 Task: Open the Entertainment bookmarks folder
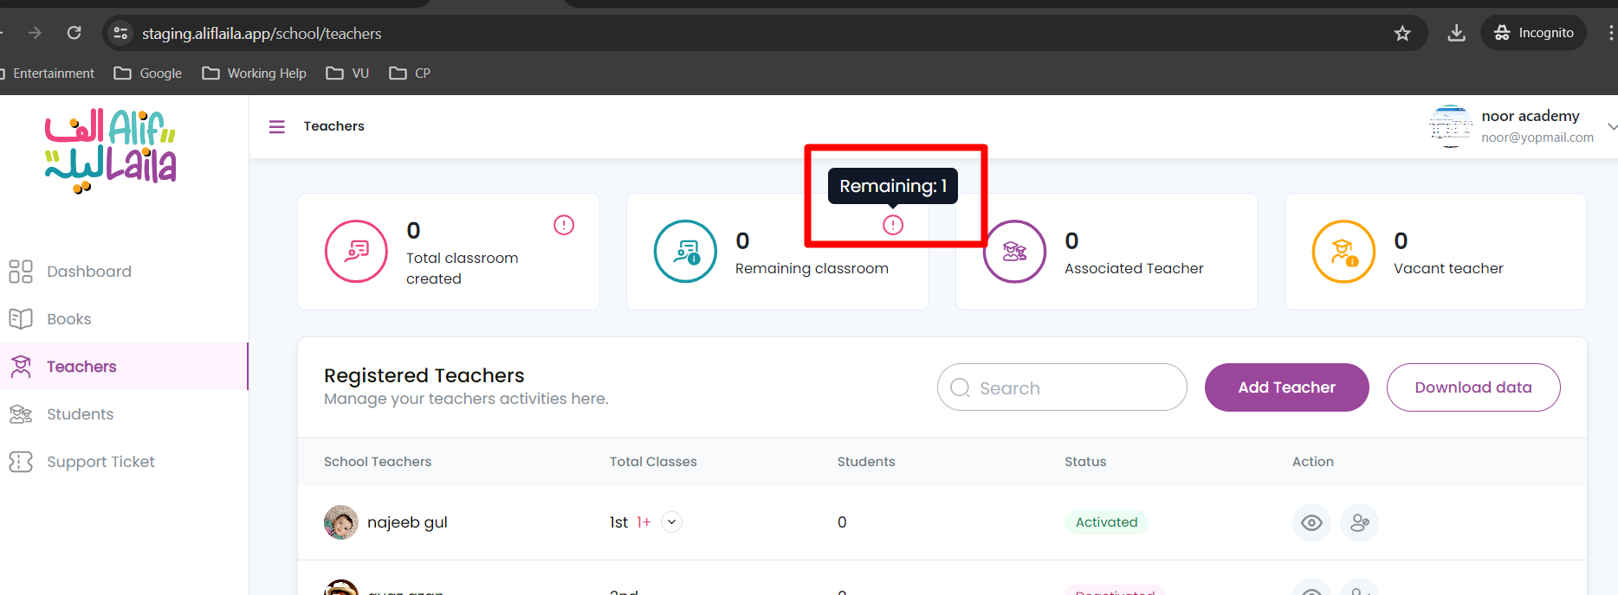point(48,74)
